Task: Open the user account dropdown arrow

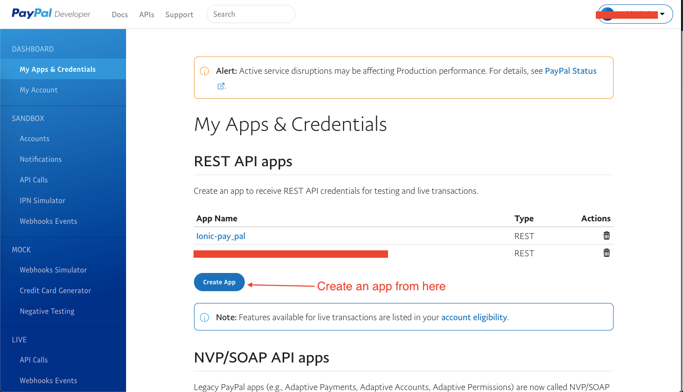Action: 662,14
